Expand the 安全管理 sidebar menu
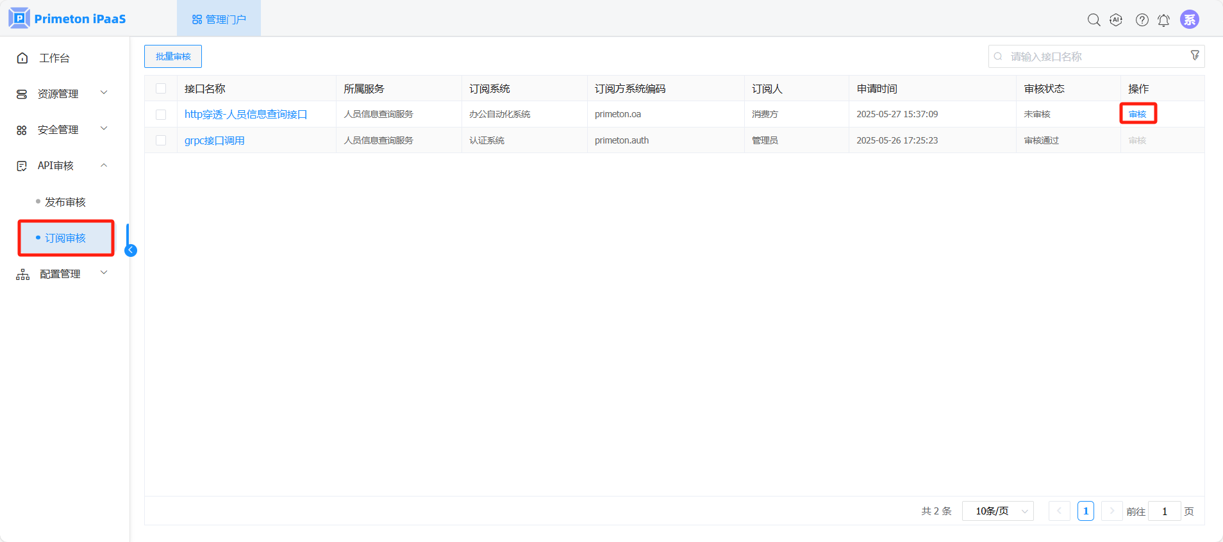This screenshot has width=1223, height=542. 62,129
